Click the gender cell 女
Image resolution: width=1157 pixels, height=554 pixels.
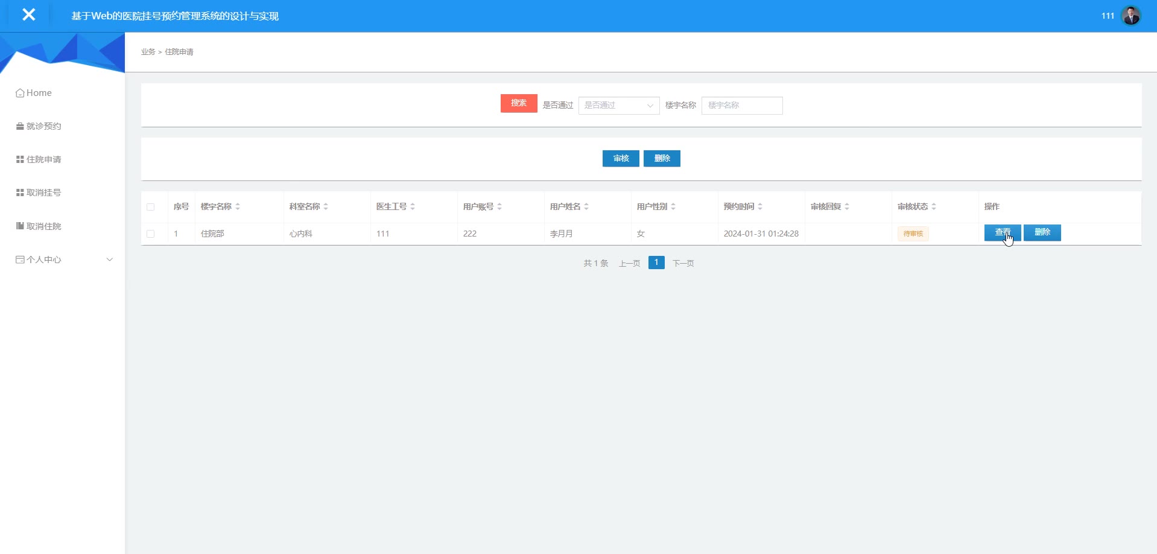(x=641, y=234)
